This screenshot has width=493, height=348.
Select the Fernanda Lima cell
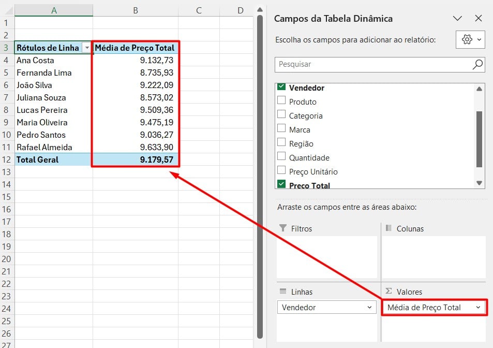coord(54,72)
